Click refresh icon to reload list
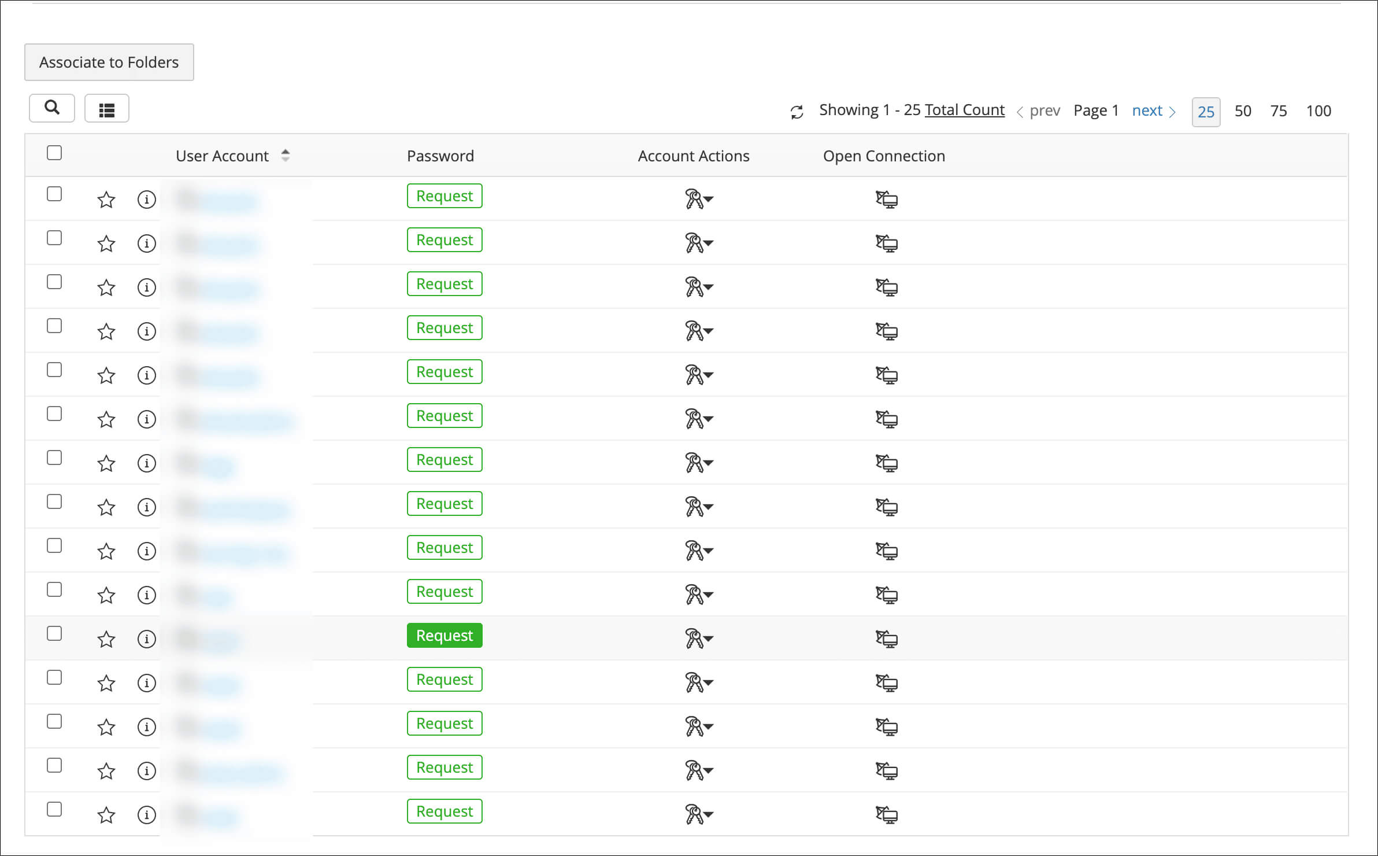This screenshot has width=1378, height=856. pos(798,110)
